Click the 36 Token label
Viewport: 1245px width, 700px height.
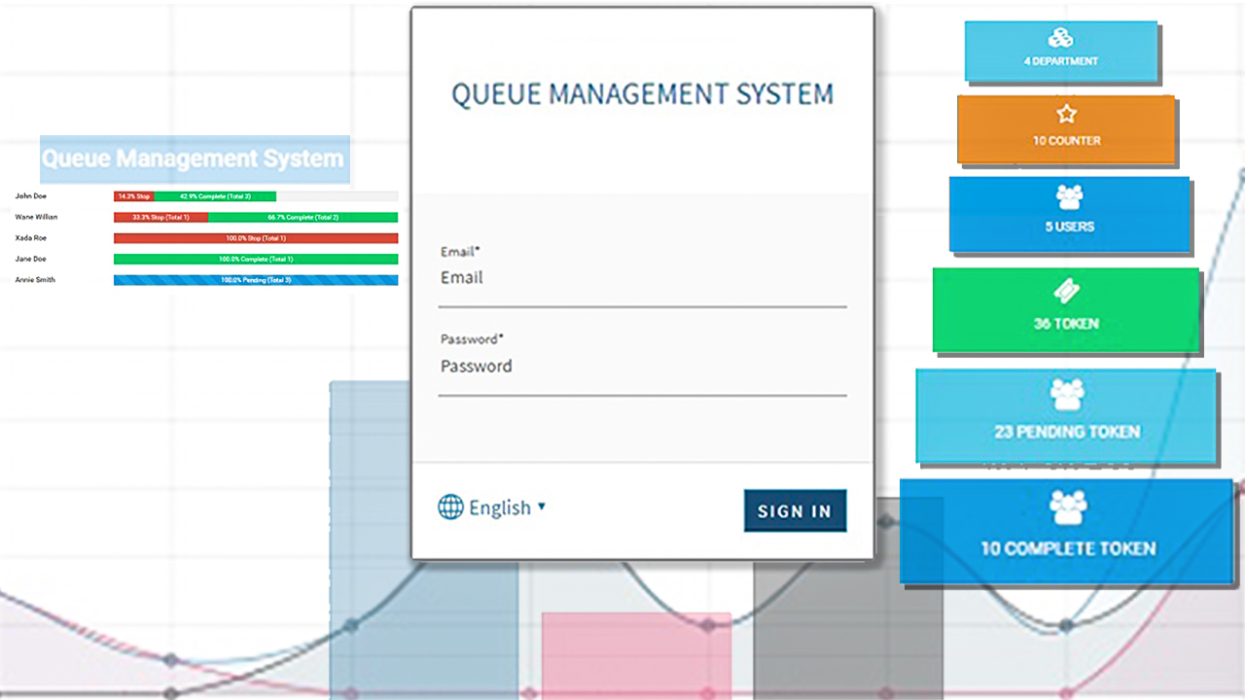click(x=1066, y=324)
